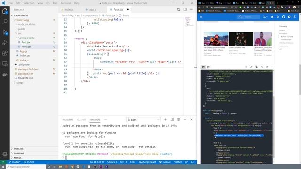Image resolution: width=301 pixels, height=169 pixels.
Task: Open the Manage gear icon in VS Code
Action: tap(5, 154)
